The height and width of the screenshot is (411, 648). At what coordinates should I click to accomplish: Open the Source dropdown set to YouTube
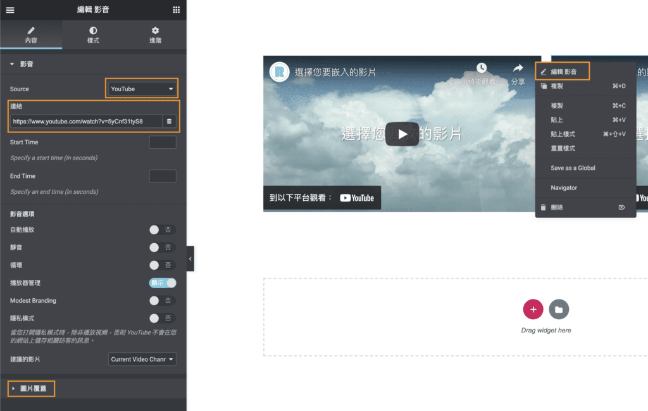coord(142,89)
